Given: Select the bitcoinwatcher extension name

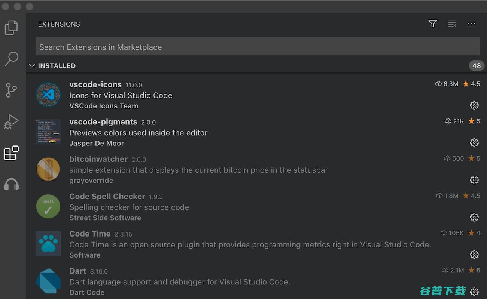Looking at the screenshot, I should [x=98, y=159].
